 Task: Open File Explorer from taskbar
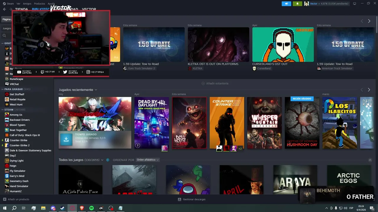click(x=43, y=208)
